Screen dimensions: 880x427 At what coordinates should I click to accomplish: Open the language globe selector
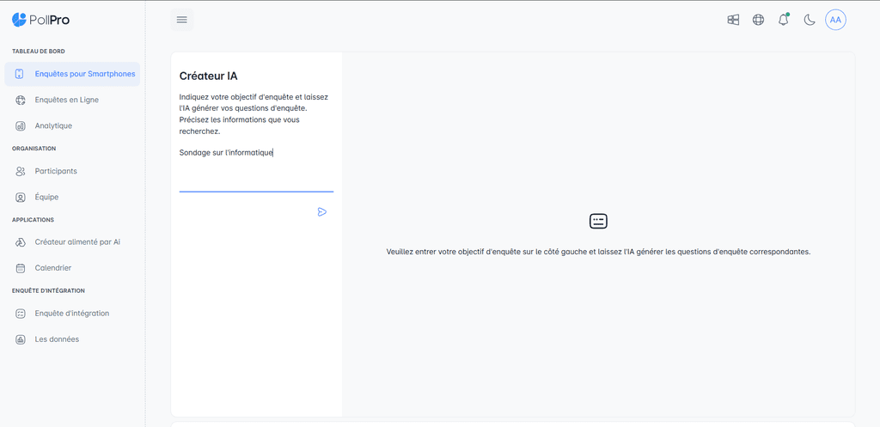[x=758, y=20]
